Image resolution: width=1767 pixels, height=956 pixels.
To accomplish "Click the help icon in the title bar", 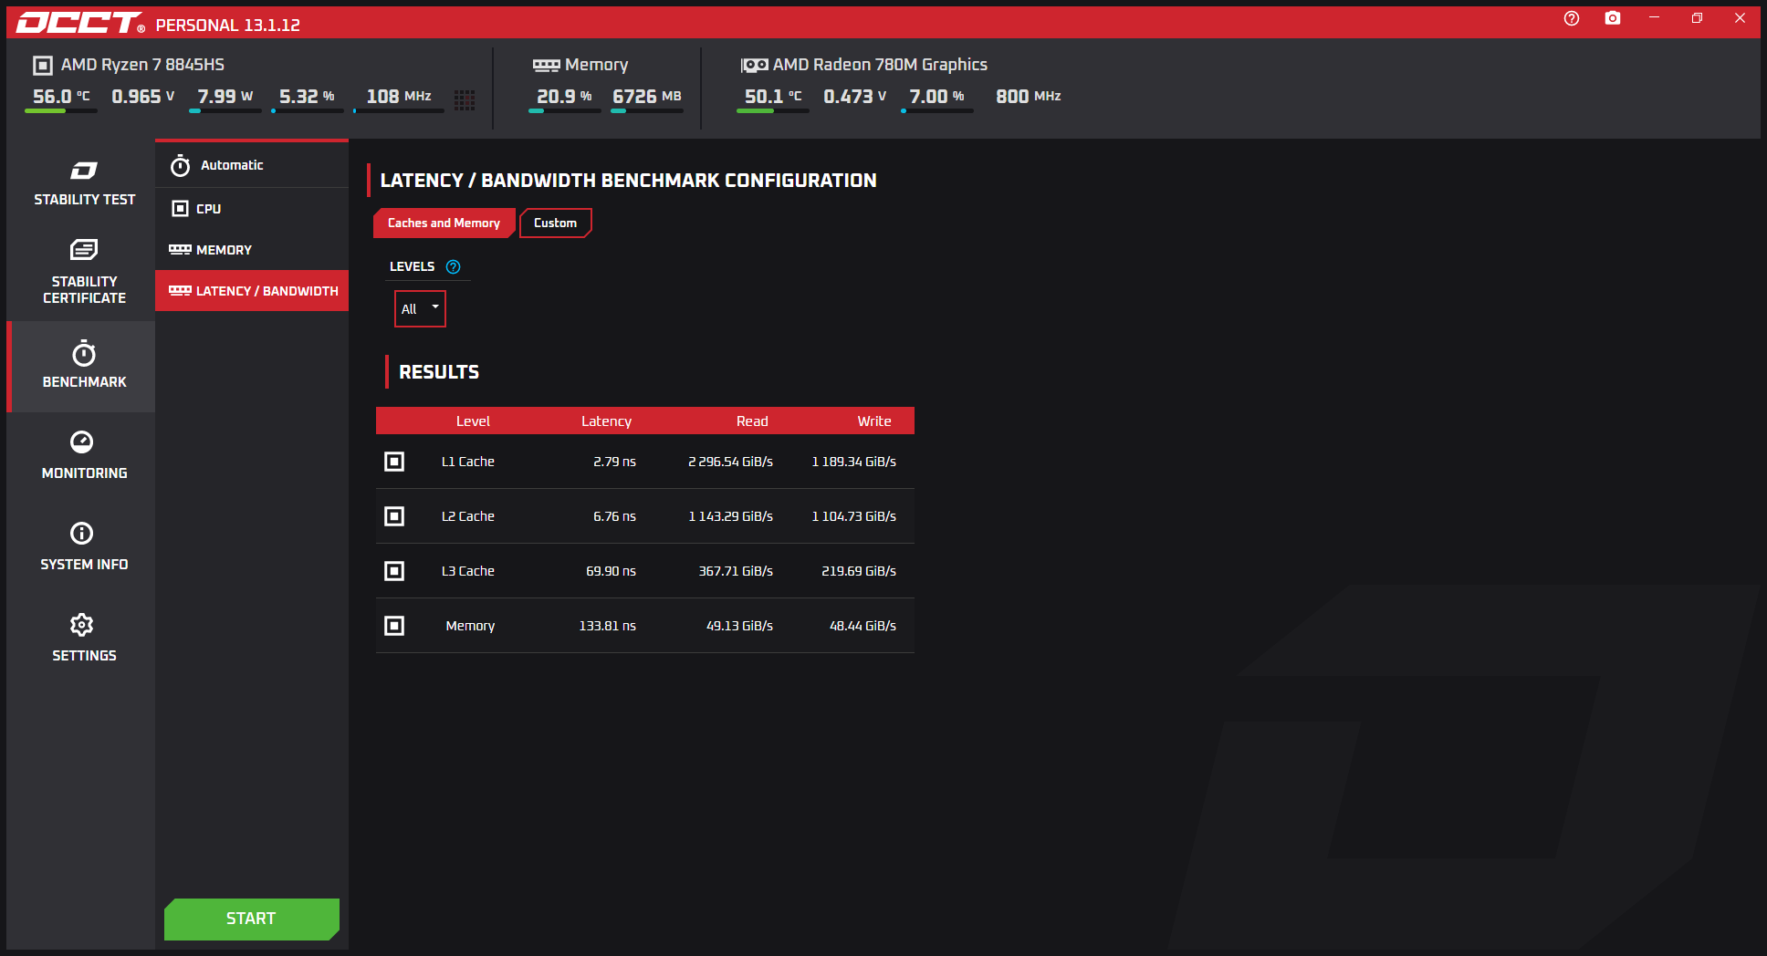I will pyautogui.click(x=1572, y=18).
